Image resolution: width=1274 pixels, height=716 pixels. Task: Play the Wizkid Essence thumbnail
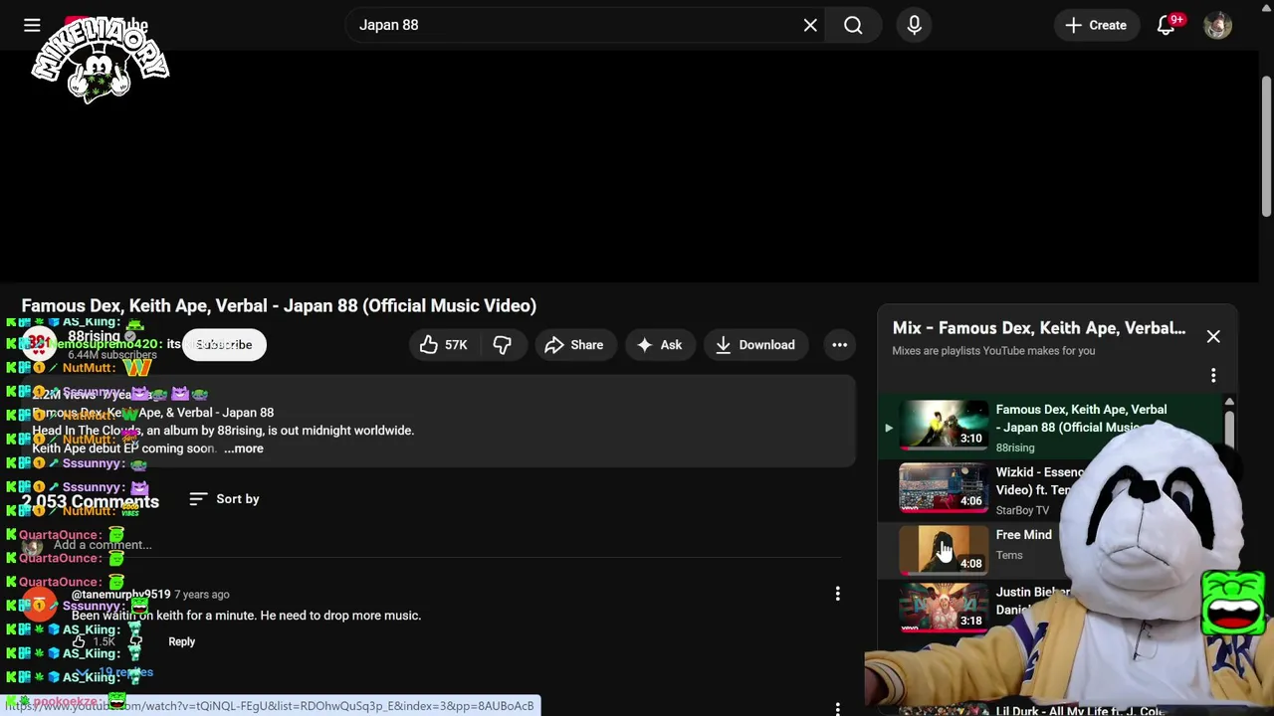pyautogui.click(x=944, y=488)
